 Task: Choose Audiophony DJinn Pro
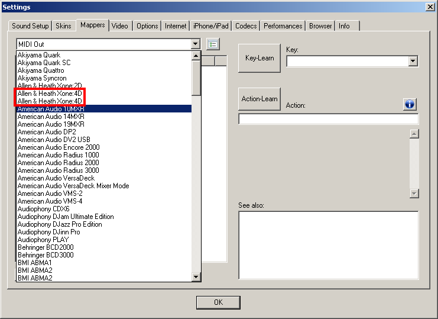tap(104, 232)
